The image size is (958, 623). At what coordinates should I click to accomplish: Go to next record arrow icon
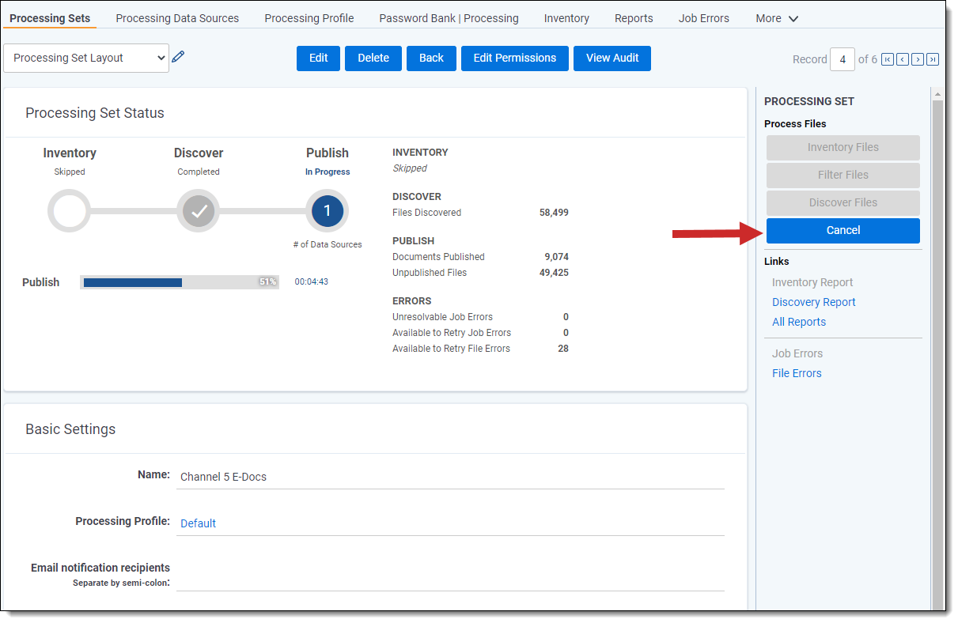click(x=918, y=59)
